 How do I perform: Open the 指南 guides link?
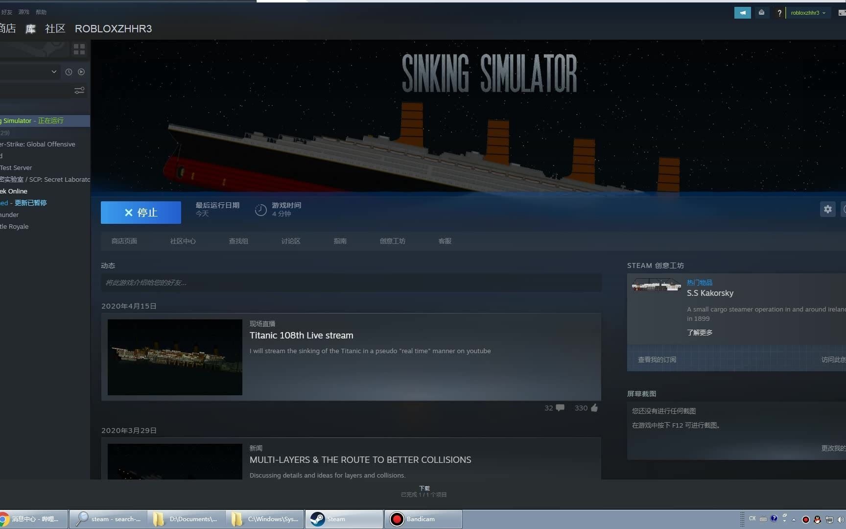point(340,241)
